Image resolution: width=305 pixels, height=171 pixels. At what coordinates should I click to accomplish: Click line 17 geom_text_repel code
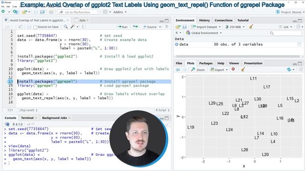coord(67,98)
